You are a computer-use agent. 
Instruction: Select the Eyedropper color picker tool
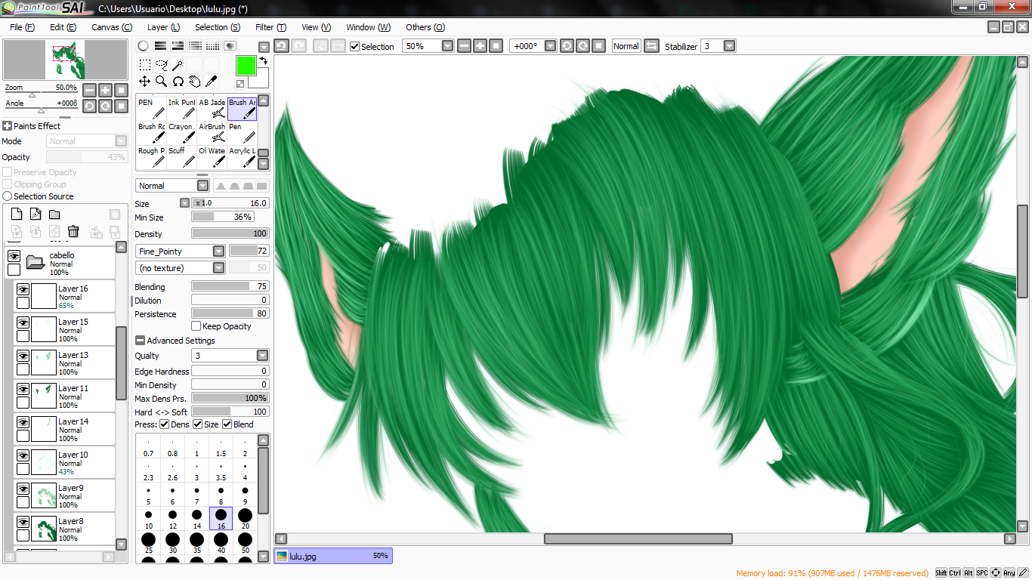tap(211, 81)
